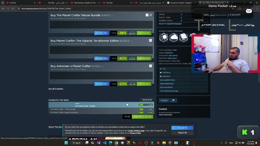The image size is (260, 146).
Task: Open Bundle info for Galactic Terraformer Edition
Action: (102, 58)
